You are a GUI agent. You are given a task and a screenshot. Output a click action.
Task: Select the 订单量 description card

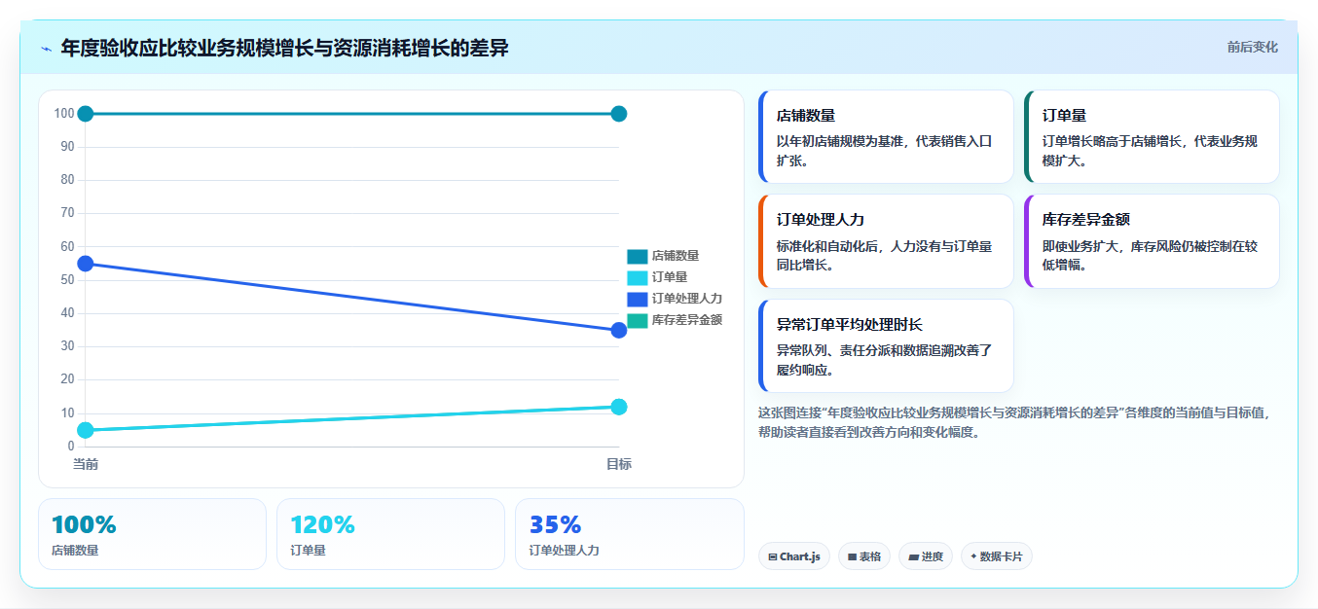(1152, 137)
